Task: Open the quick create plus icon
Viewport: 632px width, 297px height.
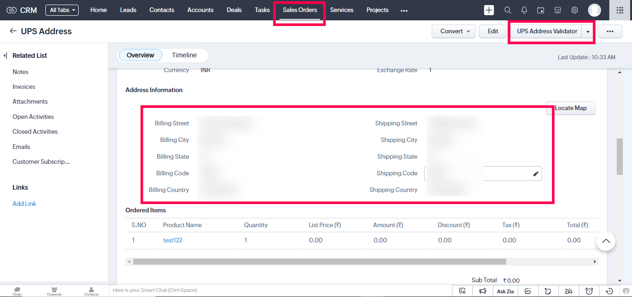Action: [489, 10]
